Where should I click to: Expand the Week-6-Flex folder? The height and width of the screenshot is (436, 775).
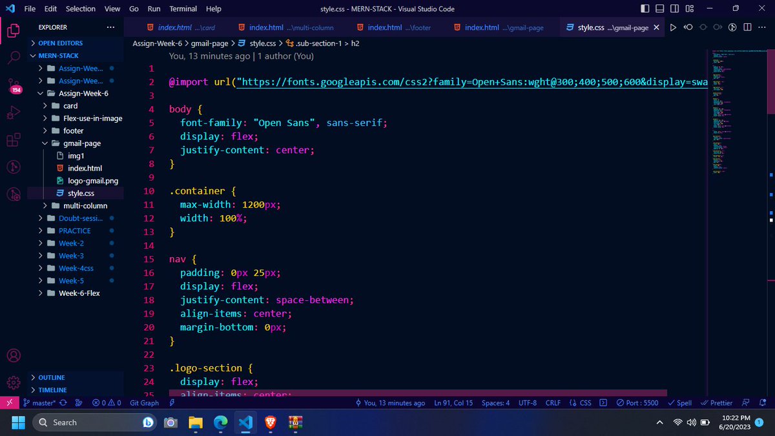click(x=79, y=293)
